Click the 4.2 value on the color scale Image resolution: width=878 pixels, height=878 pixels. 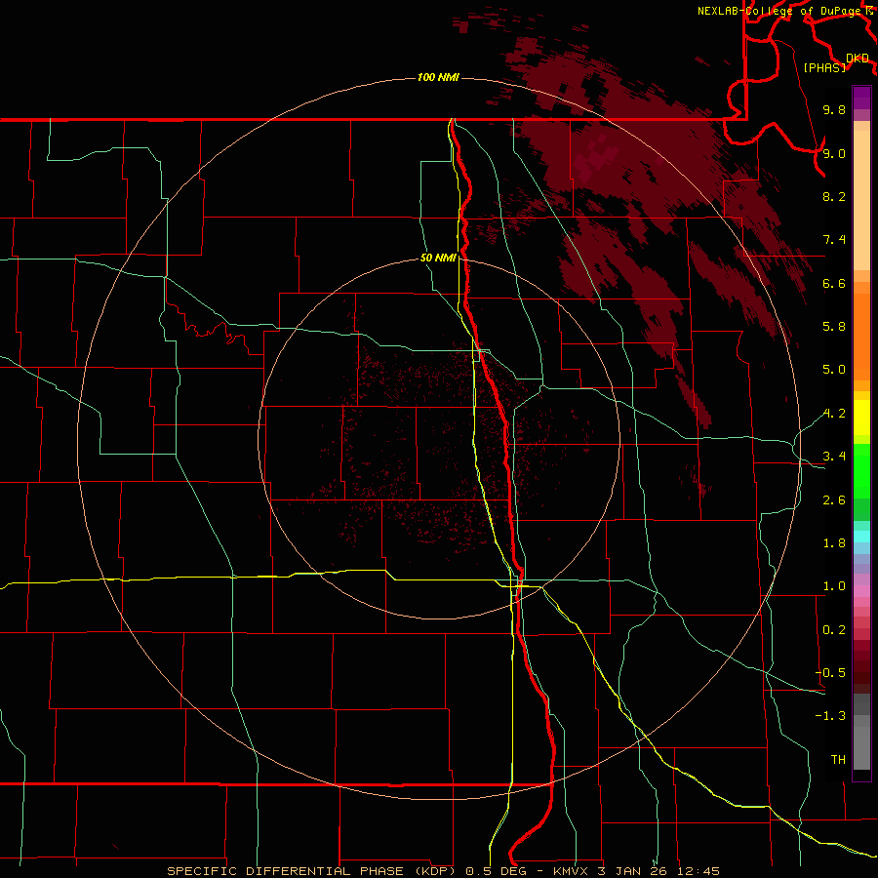[x=834, y=414]
